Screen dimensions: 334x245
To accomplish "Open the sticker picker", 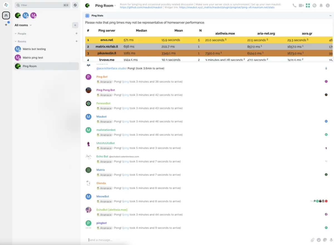I will click(325, 240).
